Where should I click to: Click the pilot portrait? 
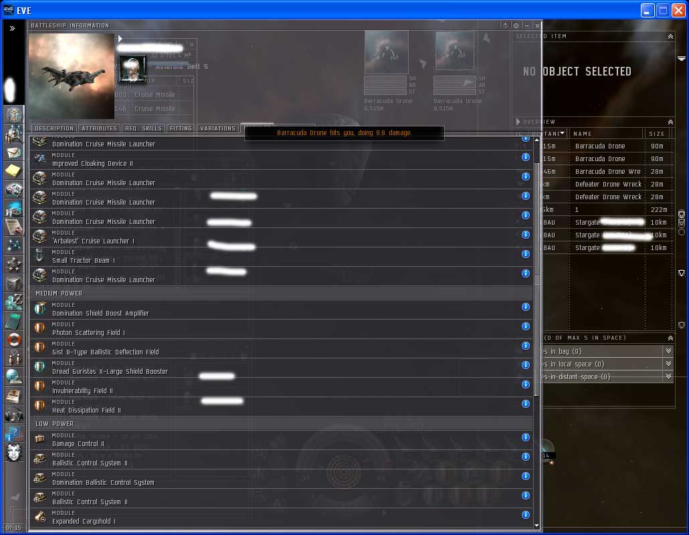(132, 70)
